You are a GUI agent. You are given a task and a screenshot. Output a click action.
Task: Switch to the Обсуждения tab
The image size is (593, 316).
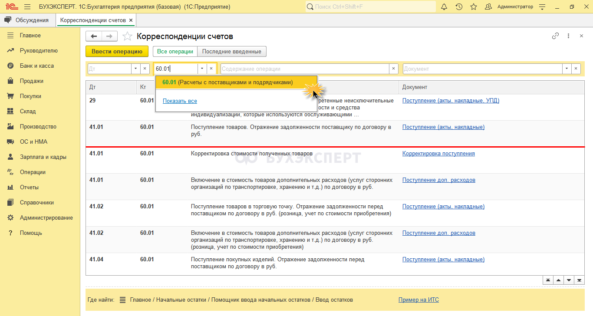pos(28,20)
